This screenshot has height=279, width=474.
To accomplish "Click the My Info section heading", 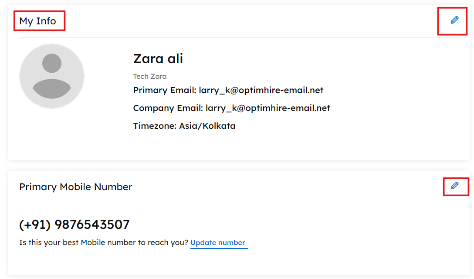I will pos(38,21).
